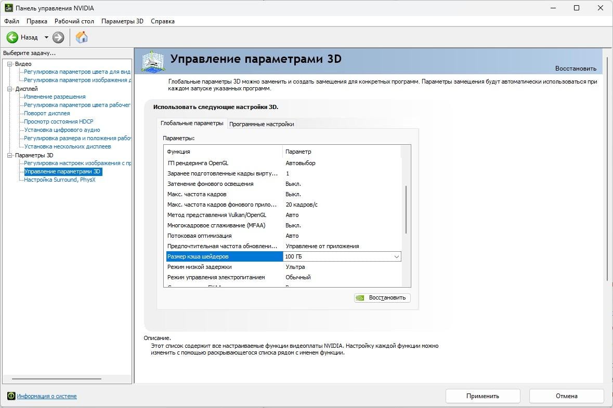Click the Функция column header

[223, 152]
